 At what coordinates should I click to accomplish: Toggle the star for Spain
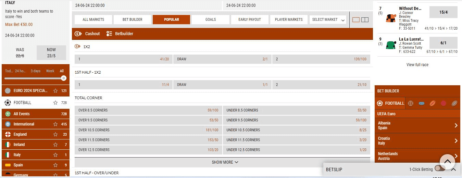[x=55, y=165]
